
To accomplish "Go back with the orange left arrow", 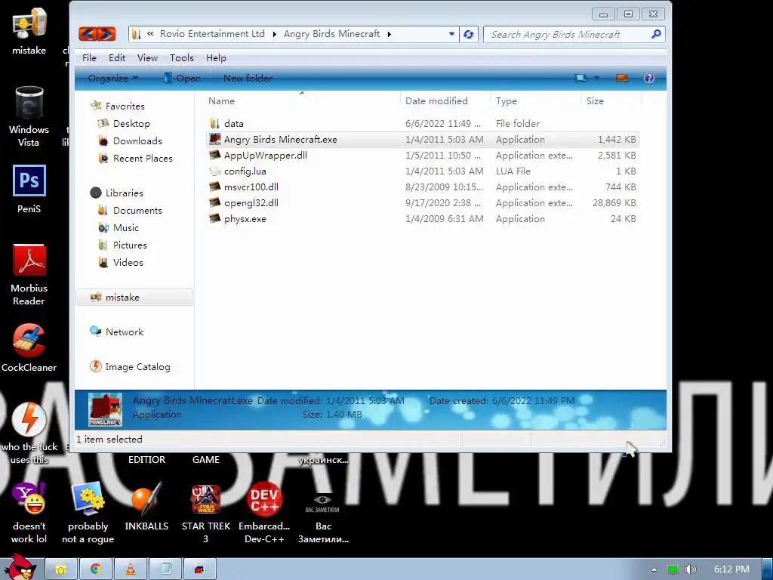I will [x=88, y=34].
